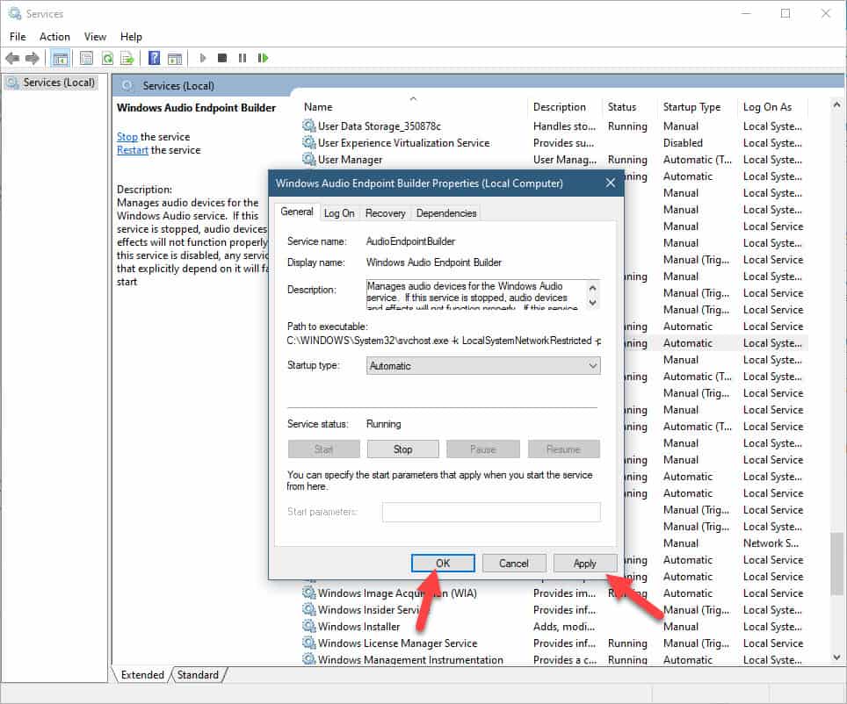The image size is (847, 704).
Task: Select the User Manager service gear icon
Action: click(x=308, y=159)
